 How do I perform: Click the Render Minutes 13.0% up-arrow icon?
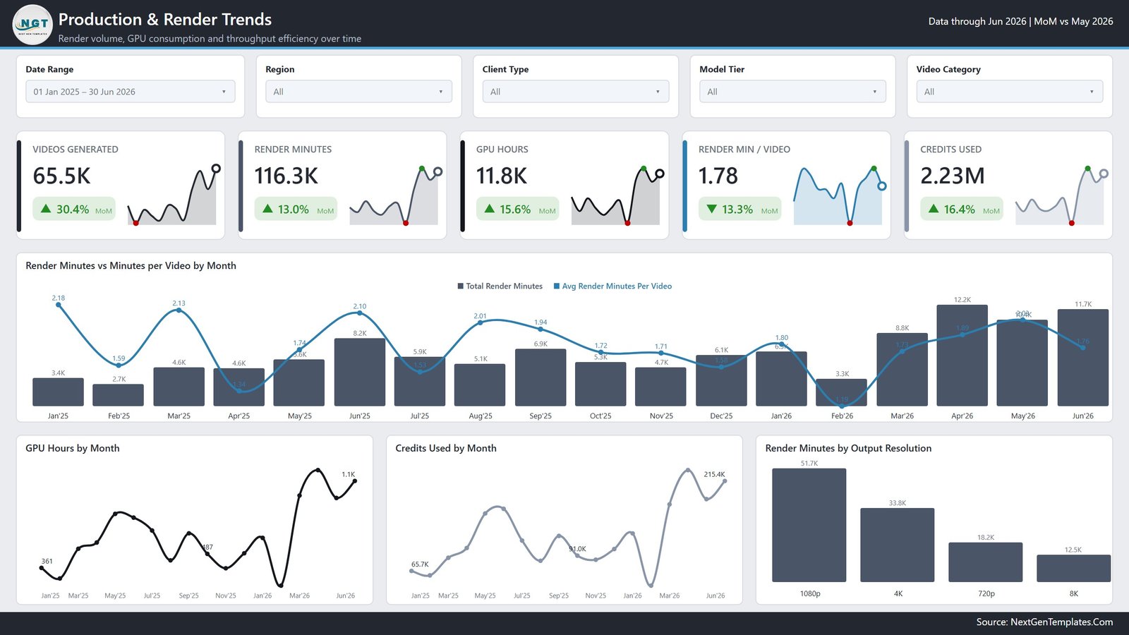point(267,209)
